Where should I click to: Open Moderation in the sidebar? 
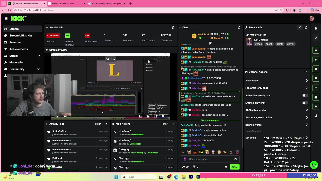[x=22, y=62]
